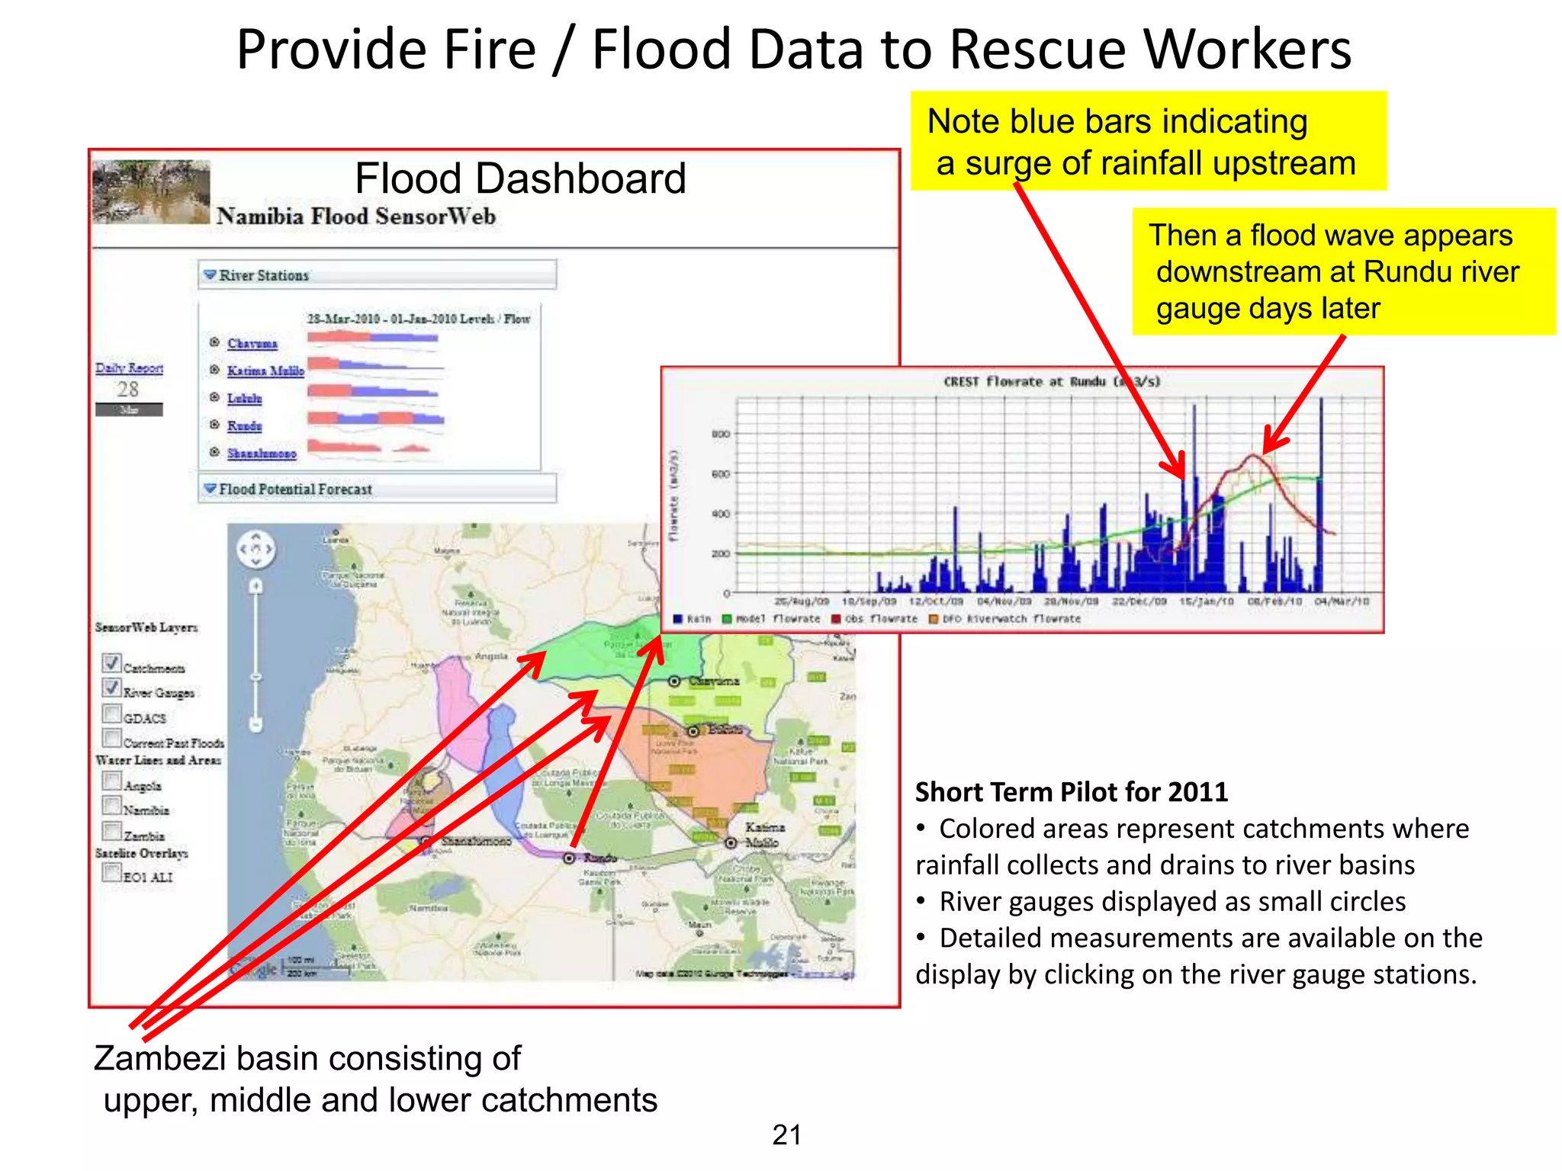The height and width of the screenshot is (1171, 1562).
Task: Collapse the Flood Potential Forecast panel
Action: coord(210,489)
